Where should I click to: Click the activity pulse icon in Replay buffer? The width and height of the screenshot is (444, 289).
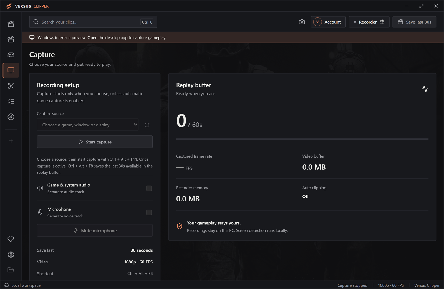pyautogui.click(x=425, y=89)
